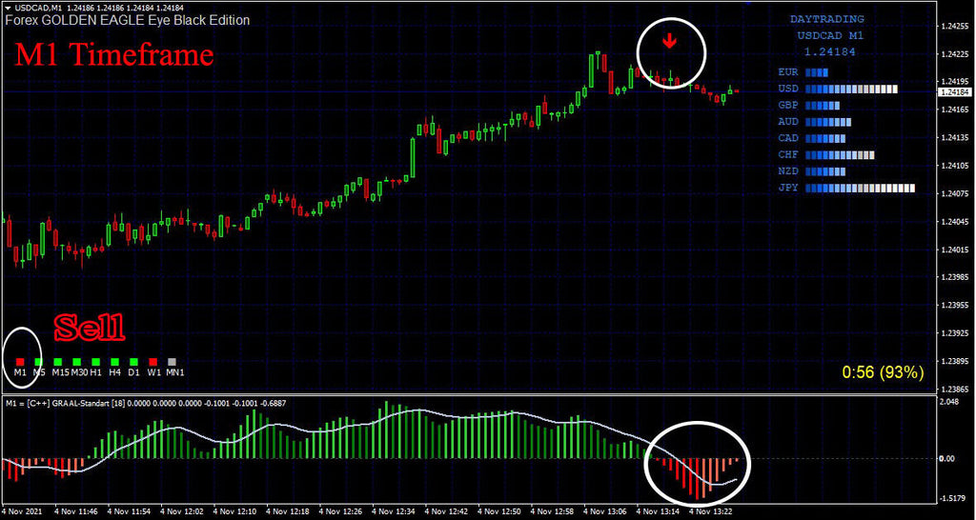Image resolution: width=976 pixels, height=520 pixels.
Task: Select the green D1 timeframe square
Action: (x=133, y=361)
